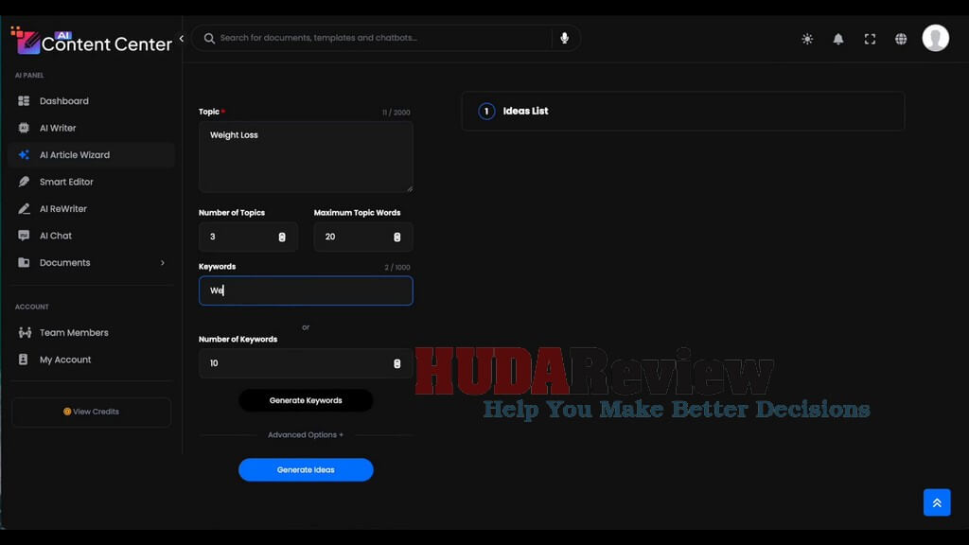
Task: Toggle light theme with sun icon
Action: pyautogui.click(x=807, y=39)
